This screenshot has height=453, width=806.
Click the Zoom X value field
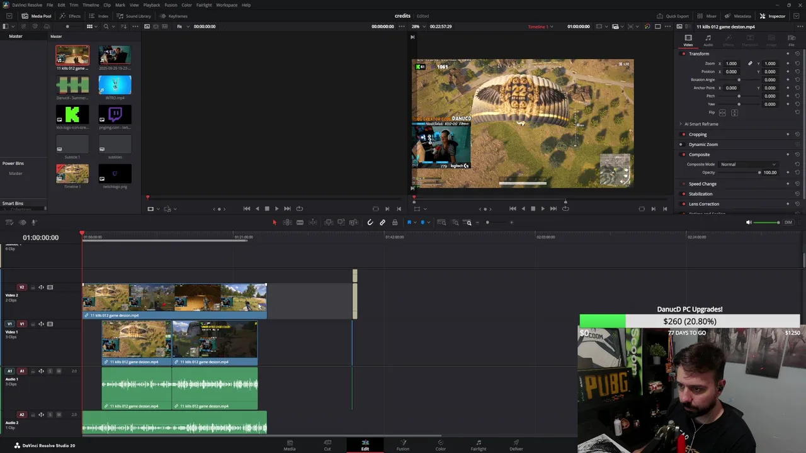click(x=731, y=64)
